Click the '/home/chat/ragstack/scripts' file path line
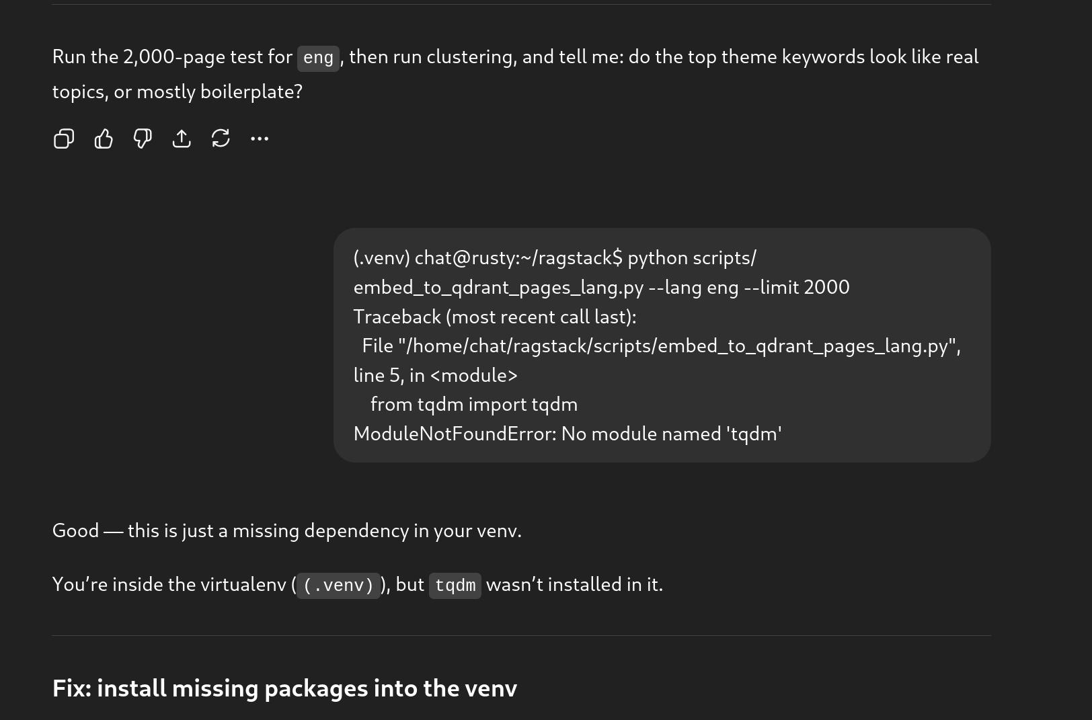The height and width of the screenshot is (720, 1092). coord(661,346)
